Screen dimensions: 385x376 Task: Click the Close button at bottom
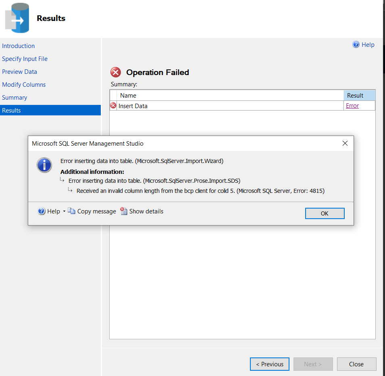tap(356, 364)
